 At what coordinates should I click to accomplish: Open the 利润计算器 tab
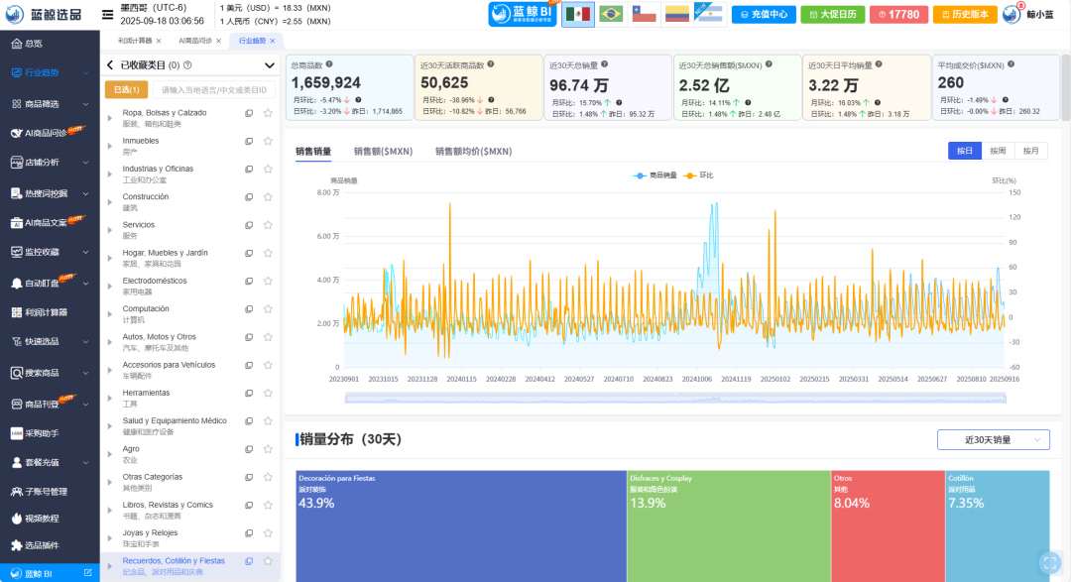tap(134, 40)
